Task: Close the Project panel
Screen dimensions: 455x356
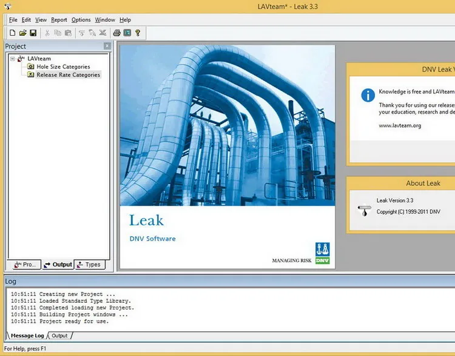Action: (x=107, y=46)
